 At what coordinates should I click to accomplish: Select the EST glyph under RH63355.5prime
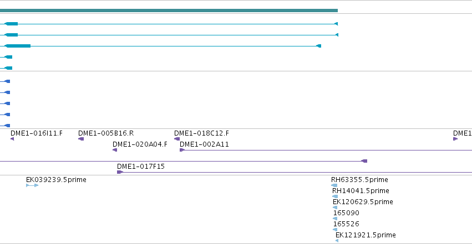[334, 185]
